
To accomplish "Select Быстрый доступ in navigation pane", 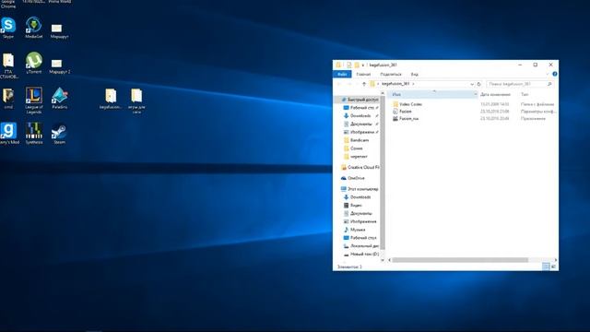I will (360, 100).
